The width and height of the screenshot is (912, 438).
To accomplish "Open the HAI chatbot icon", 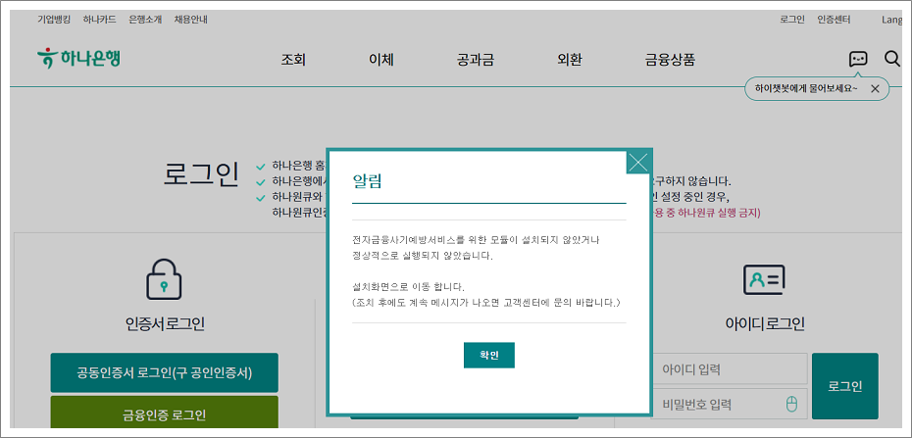I will [858, 59].
